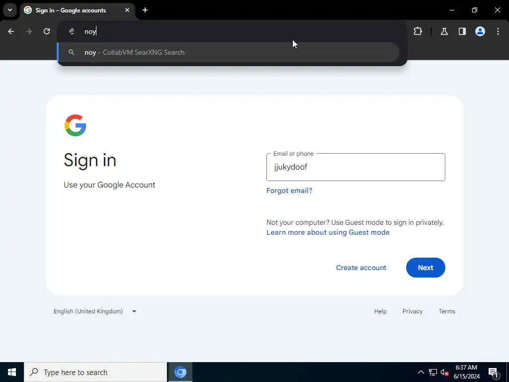Click the search engine icon in omnibox
The height and width of the screenshot is (382, 509).
[72, 31]
